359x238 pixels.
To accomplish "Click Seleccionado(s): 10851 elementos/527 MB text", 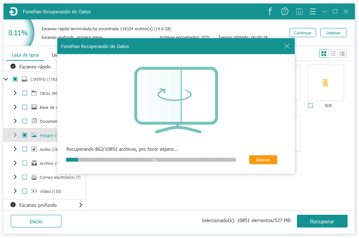I will (246, 220).
